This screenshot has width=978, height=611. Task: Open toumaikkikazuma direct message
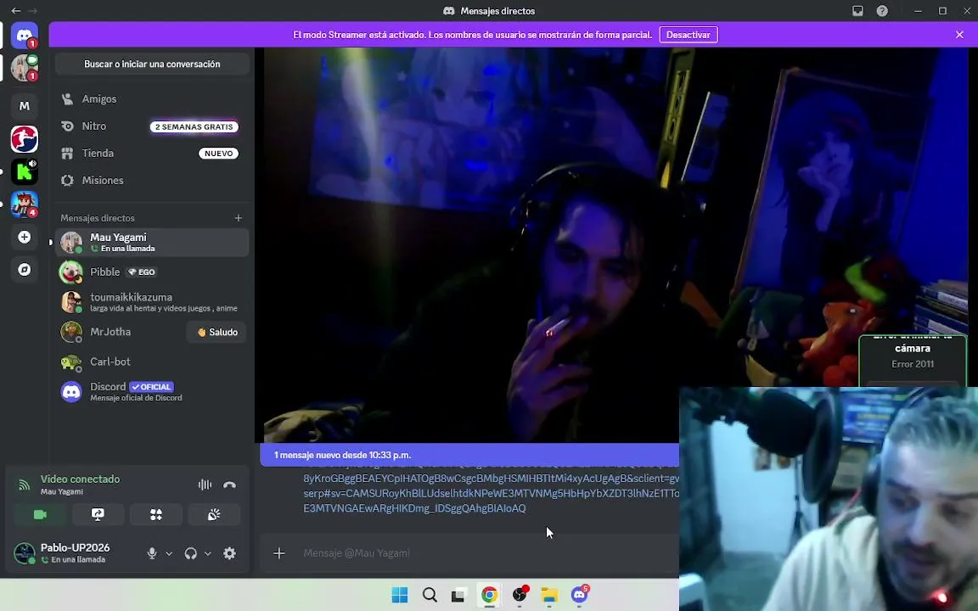click(x=152, y=302)
